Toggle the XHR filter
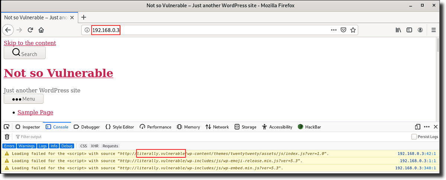Image resolution: width=446 pixels, height=180 pixels. [95, 146]
